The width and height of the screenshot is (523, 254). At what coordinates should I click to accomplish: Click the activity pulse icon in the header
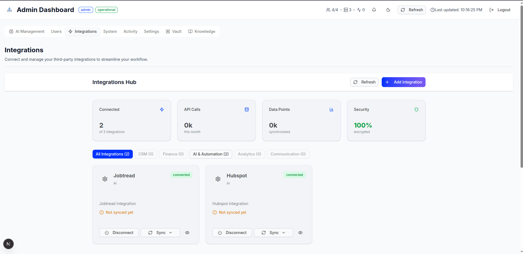pos(359,10)
